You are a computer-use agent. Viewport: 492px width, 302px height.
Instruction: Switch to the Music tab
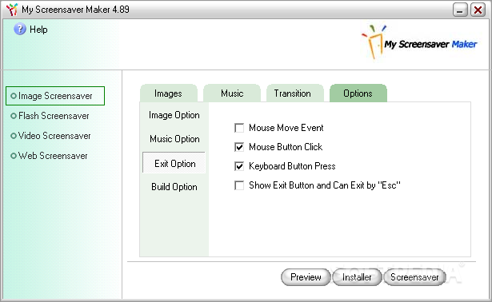click(232, 93)
